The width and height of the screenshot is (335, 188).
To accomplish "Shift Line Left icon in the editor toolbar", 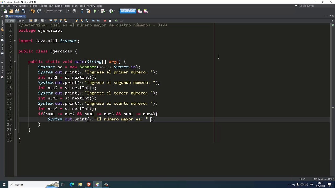I will click(x=93, y=21).
